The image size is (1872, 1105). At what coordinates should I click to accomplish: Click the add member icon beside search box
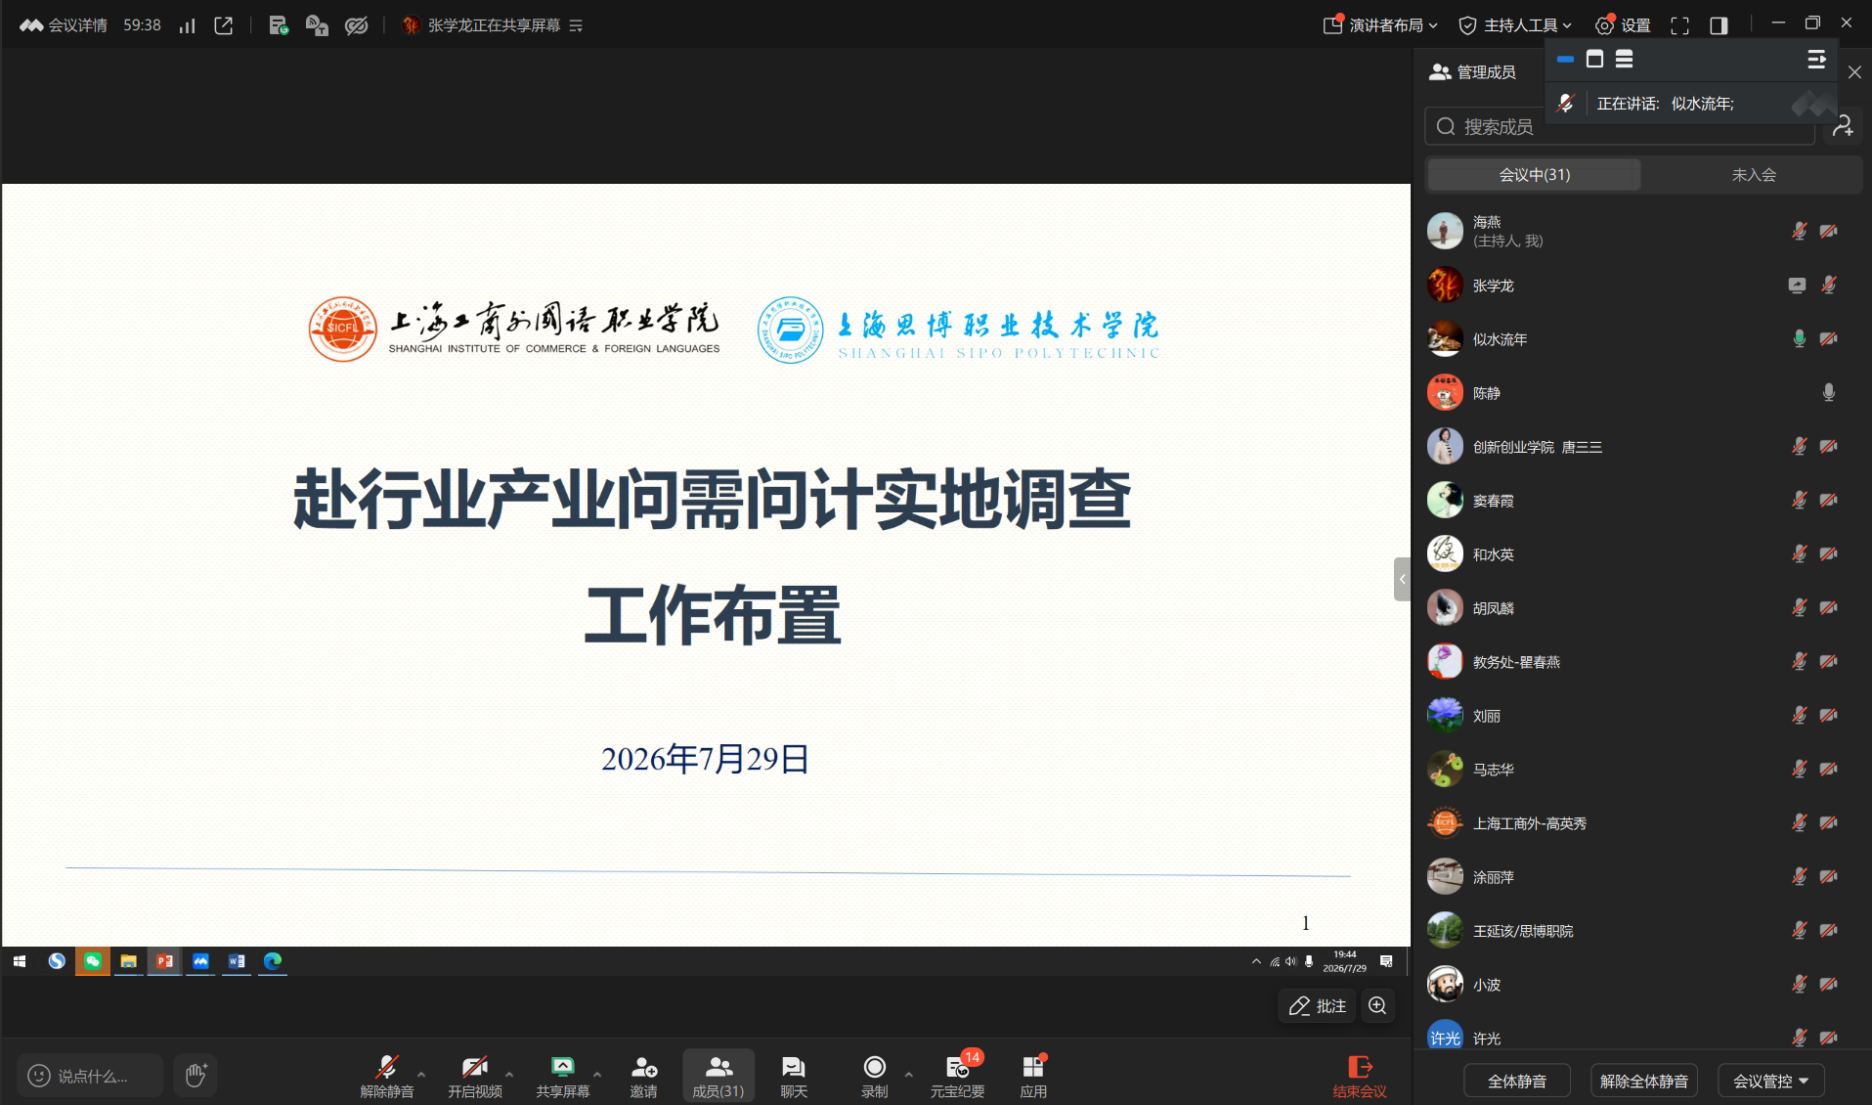tap(1843, 126)
